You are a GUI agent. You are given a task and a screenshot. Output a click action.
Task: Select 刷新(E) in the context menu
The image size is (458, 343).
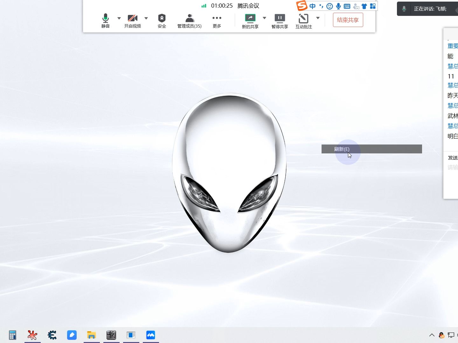point(371,149)
